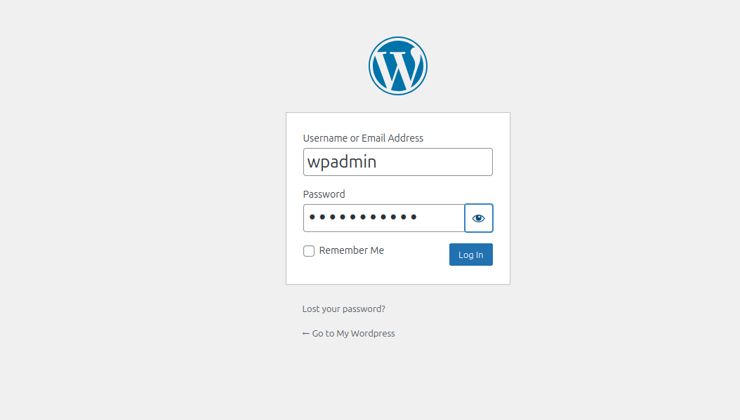740x420 pixels.
Task: Click the white W inside the logo
Action: [x=398, y=68]
